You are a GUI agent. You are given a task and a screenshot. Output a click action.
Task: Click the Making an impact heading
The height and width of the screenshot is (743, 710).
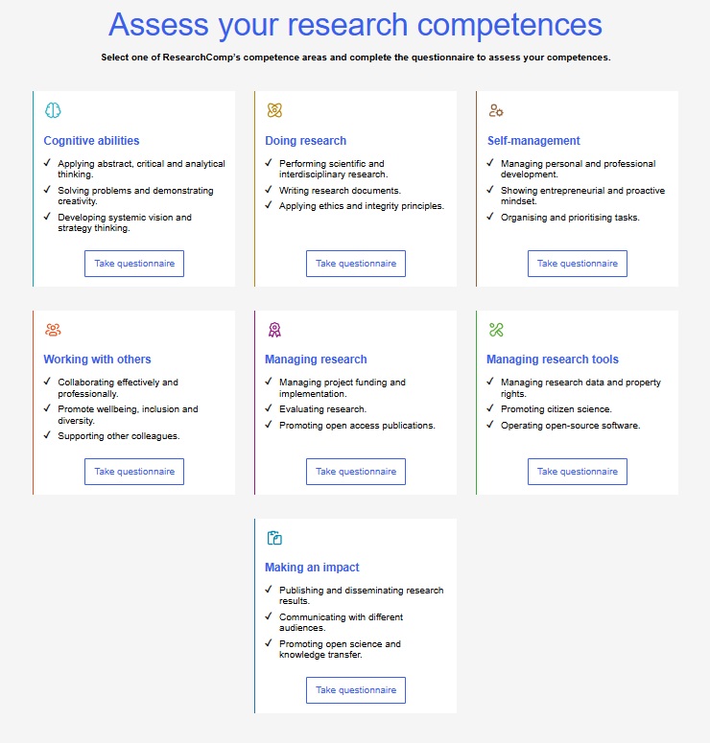tap(312, 568)
